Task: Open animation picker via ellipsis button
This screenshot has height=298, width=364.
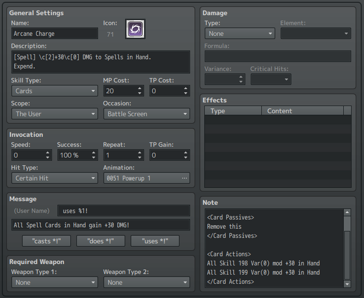Action: point(184,178)
